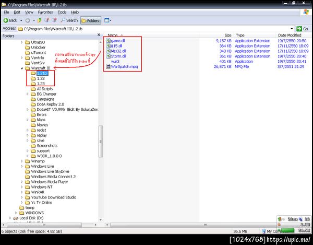Click the folder tree vertical scrollbar thumb
This screenshot has height=245, width=313.
pyautogui.click(x=101, y=142)
